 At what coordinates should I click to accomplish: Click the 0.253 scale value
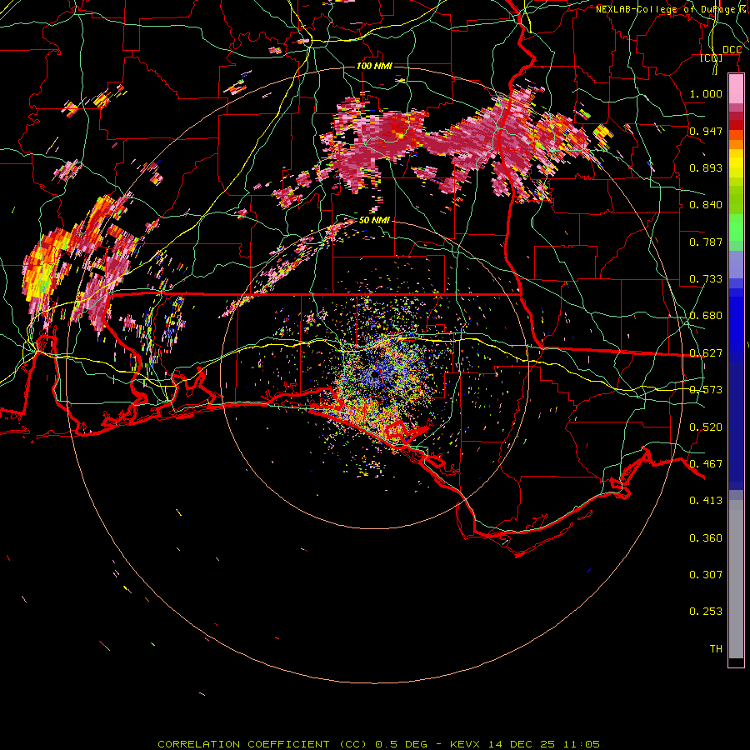(x=706, y=612)
